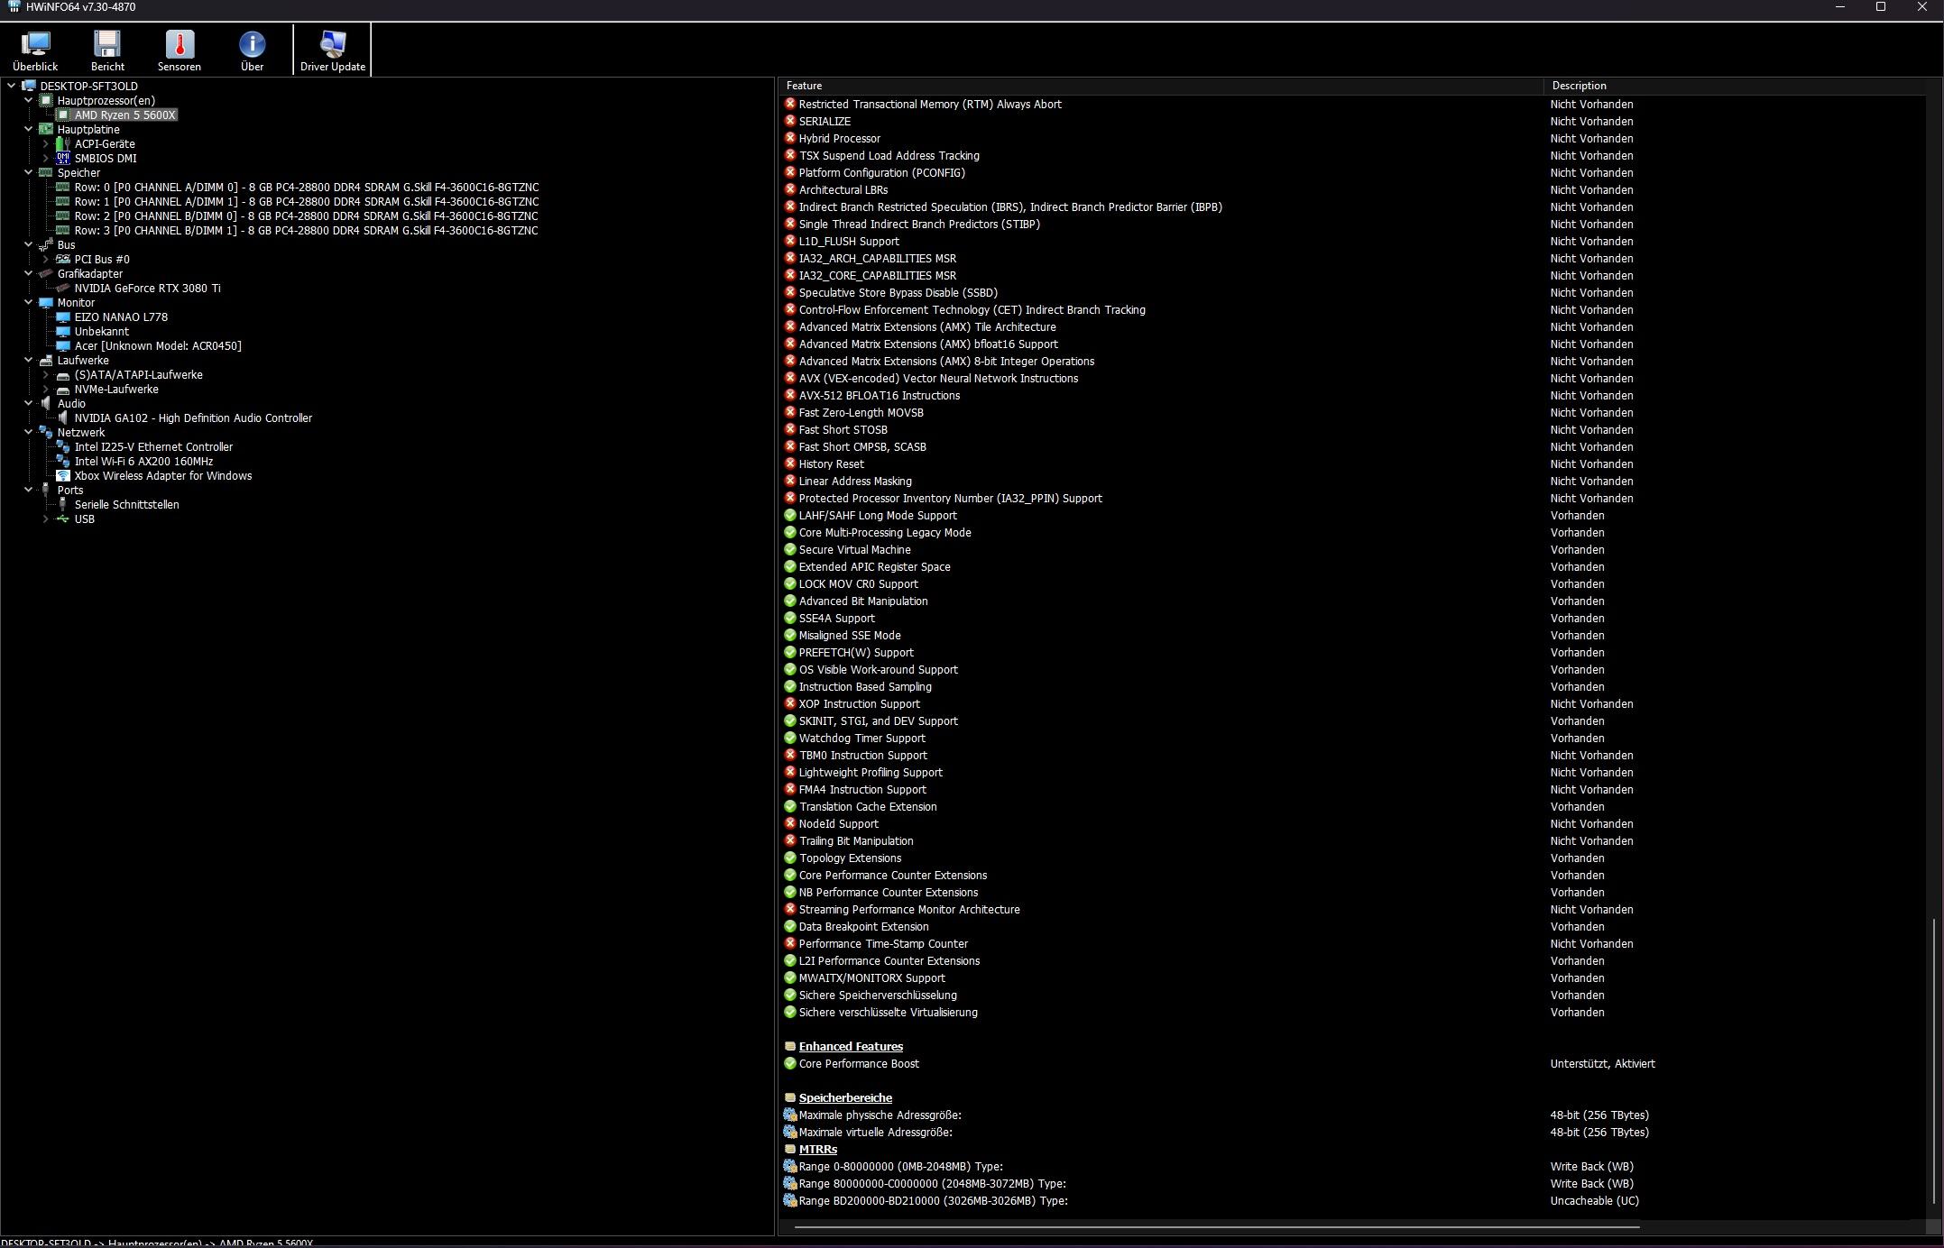Click the vertical scrollbar of feature list
This screenshot has width=1944, height=1248.
[1934, 1060]
